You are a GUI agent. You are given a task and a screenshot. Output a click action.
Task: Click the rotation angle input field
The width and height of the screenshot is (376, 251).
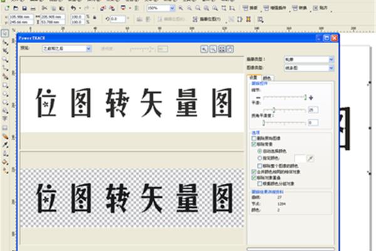tap(118, 19)
